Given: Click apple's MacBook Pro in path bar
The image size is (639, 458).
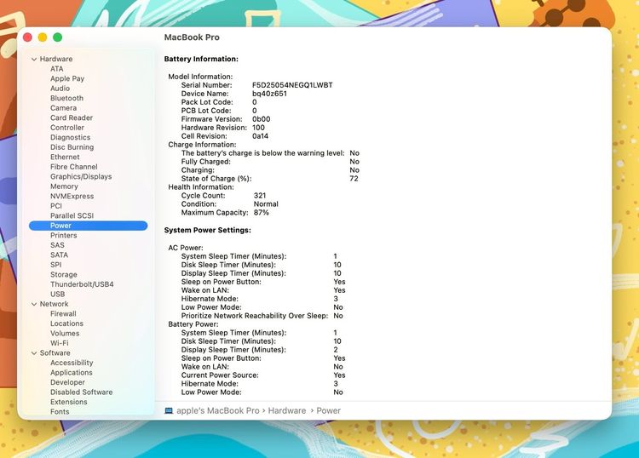Looking at the screenshot, I should (x=218, y=411).
